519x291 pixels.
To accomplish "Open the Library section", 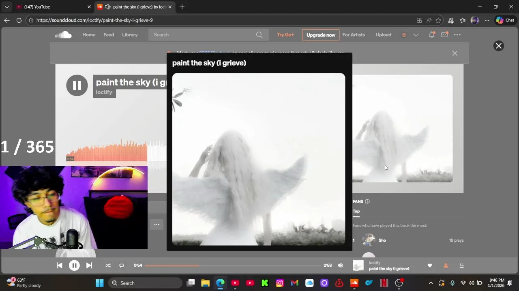I will pyautogui.click(x=130, y=35).
